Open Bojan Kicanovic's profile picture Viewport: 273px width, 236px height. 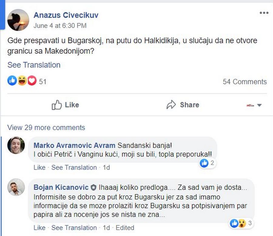16,187
